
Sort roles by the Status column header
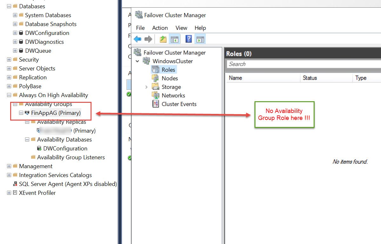pos(326,78)
